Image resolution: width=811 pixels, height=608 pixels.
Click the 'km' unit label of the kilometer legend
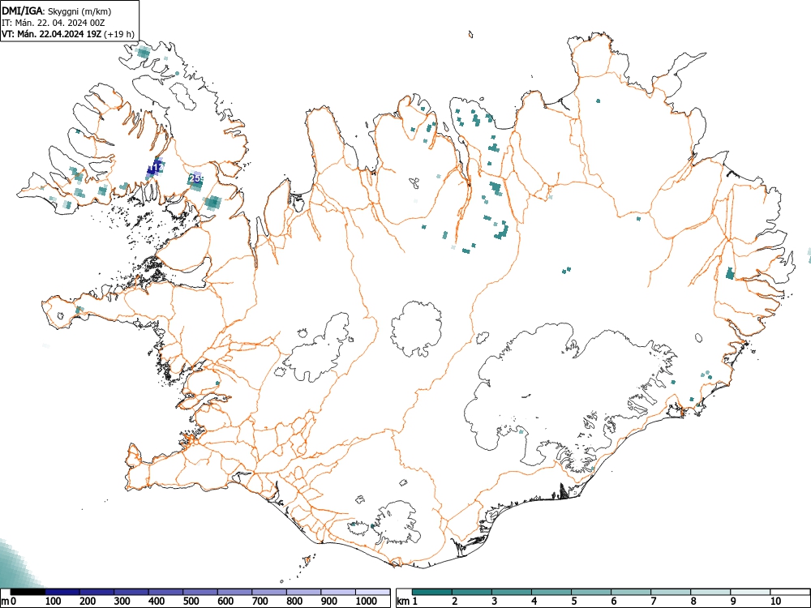point(403,602)
